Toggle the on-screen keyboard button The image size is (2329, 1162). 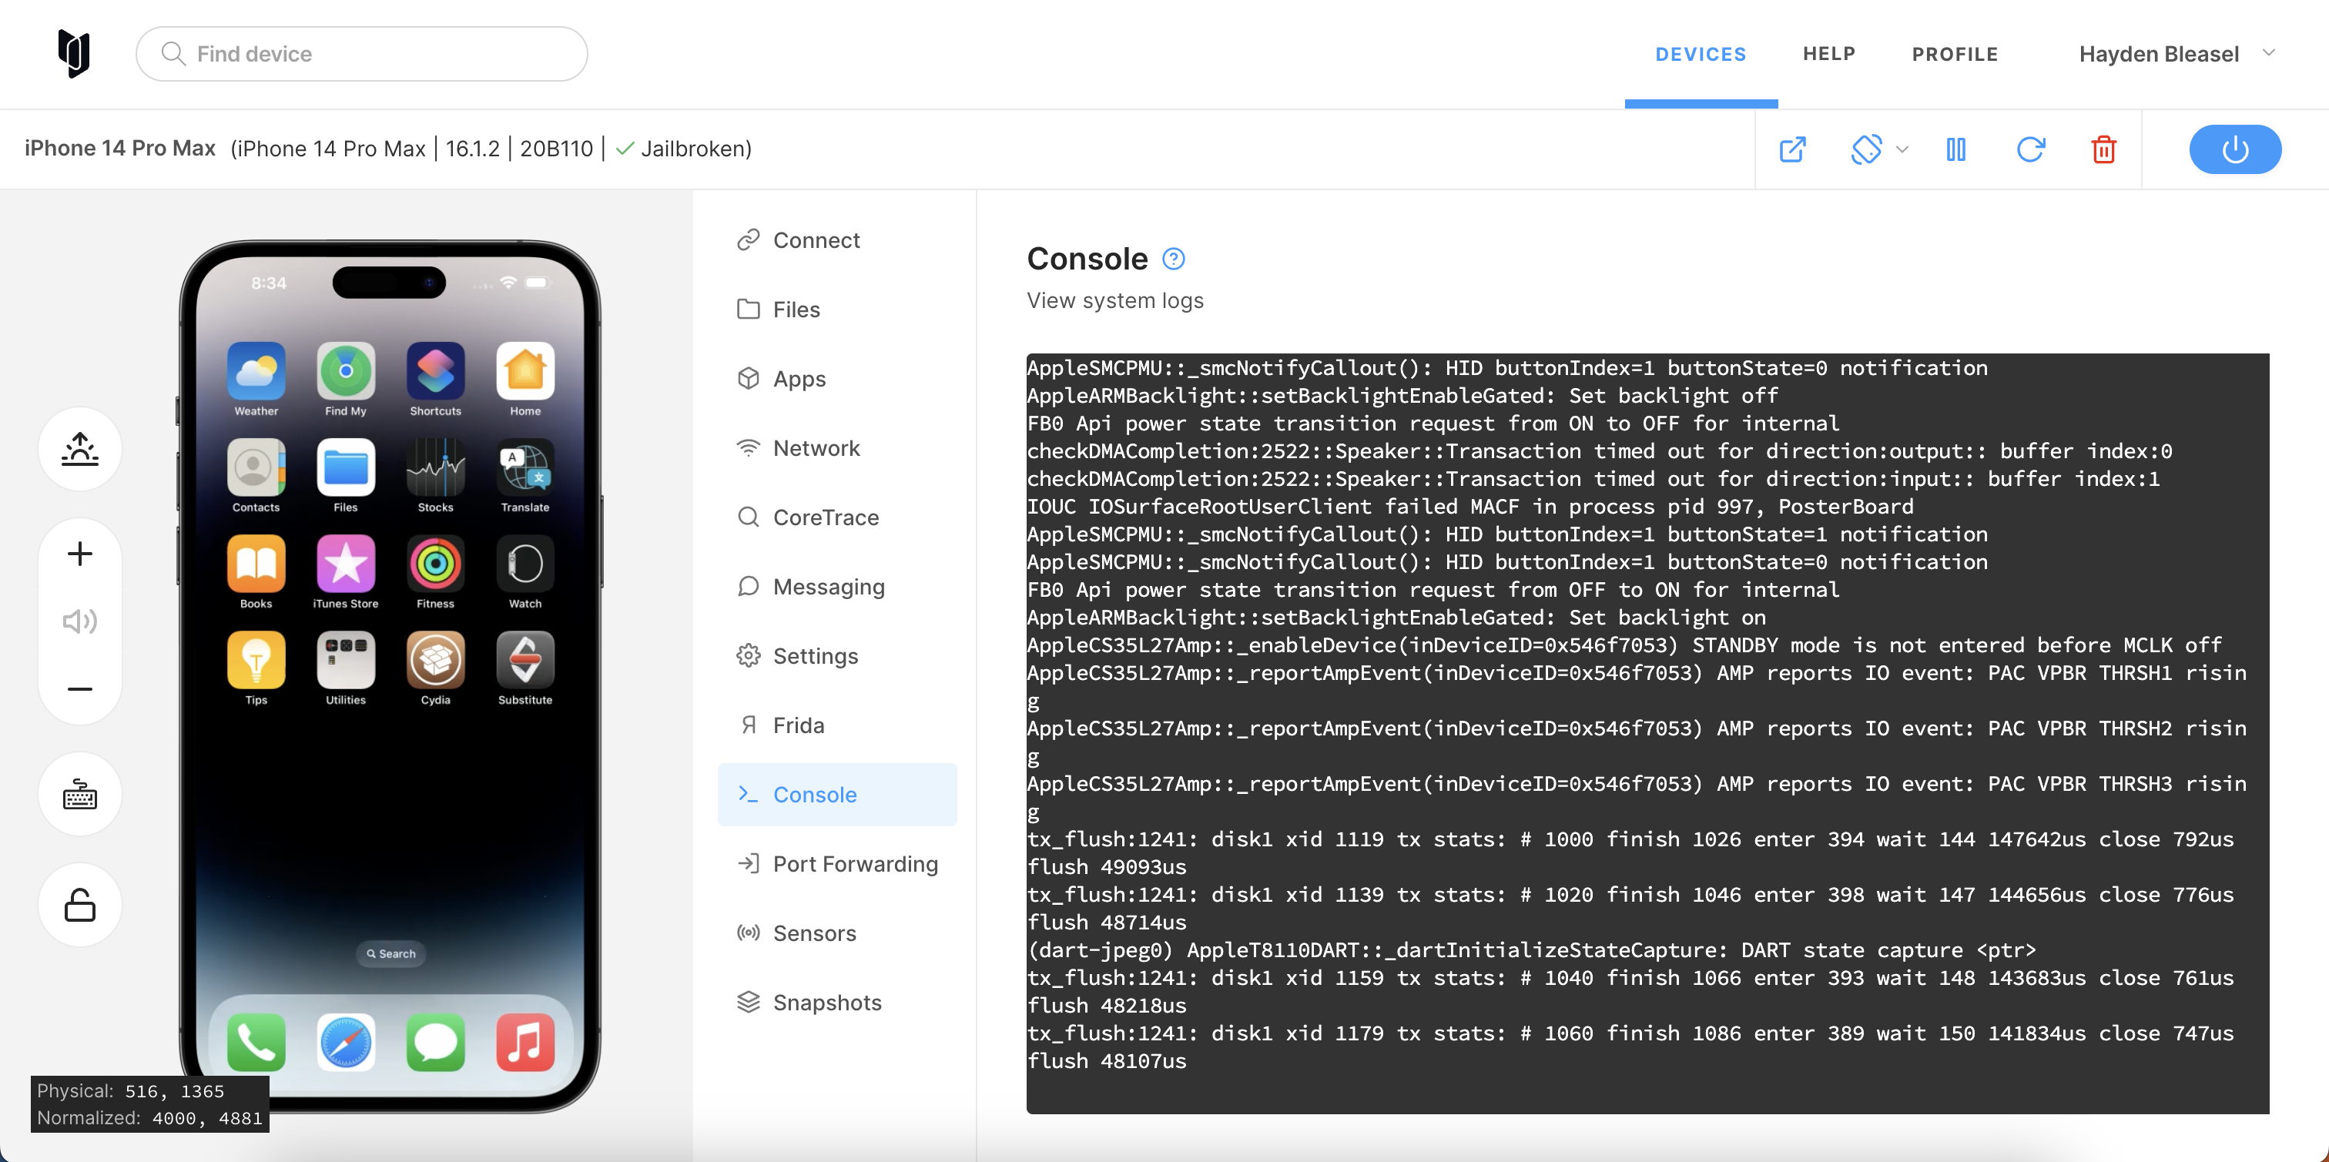pyautogui.click(x=79, y=795)
